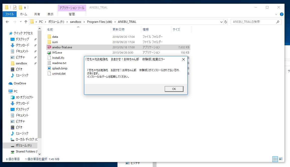This screenshot has width=290, height=167.
Task: Open ローカル ディスク (C:) in the navigation pane
Action: pyautogui.click(x=26, y=139)
